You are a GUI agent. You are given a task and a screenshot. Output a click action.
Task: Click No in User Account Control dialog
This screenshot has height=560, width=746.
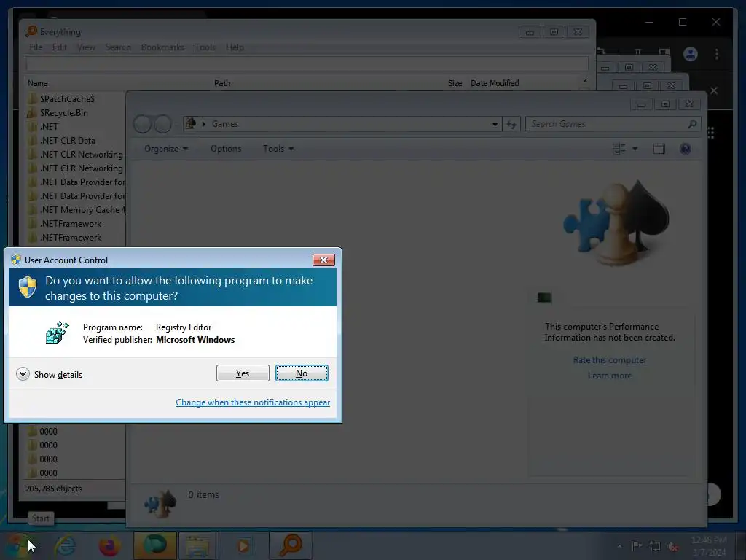click(302, 373)
